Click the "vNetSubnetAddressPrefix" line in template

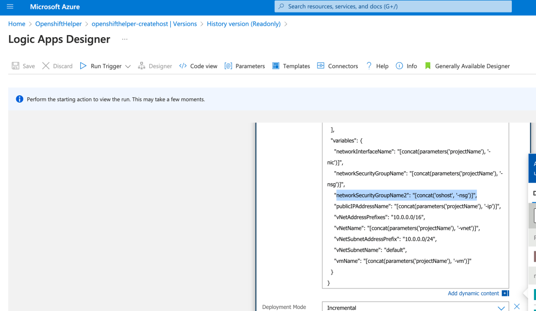point(385,239)
